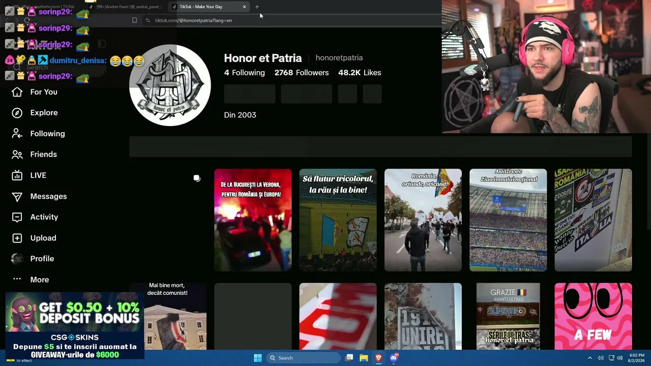
Task: Switch to the Andrei Pavel browser tab
Action: coord(126,7)
